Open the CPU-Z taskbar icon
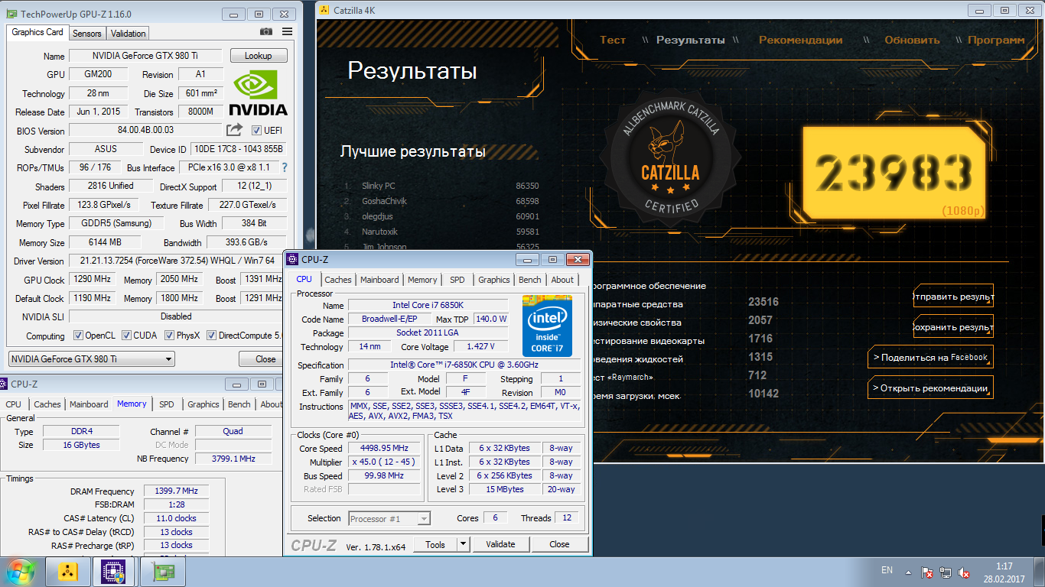1045x587 pixels. [x=113, y=572]
